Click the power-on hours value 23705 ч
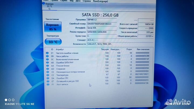 pyautogui.click(x=146, y=36)
